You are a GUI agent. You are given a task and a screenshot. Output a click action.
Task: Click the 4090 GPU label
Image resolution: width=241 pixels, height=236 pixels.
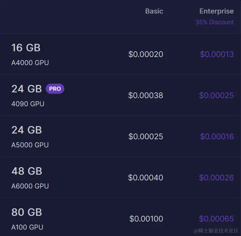point(28,104)
